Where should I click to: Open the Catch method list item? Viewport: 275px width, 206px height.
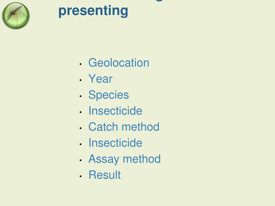pyautogui.click(x=124, y=127)
